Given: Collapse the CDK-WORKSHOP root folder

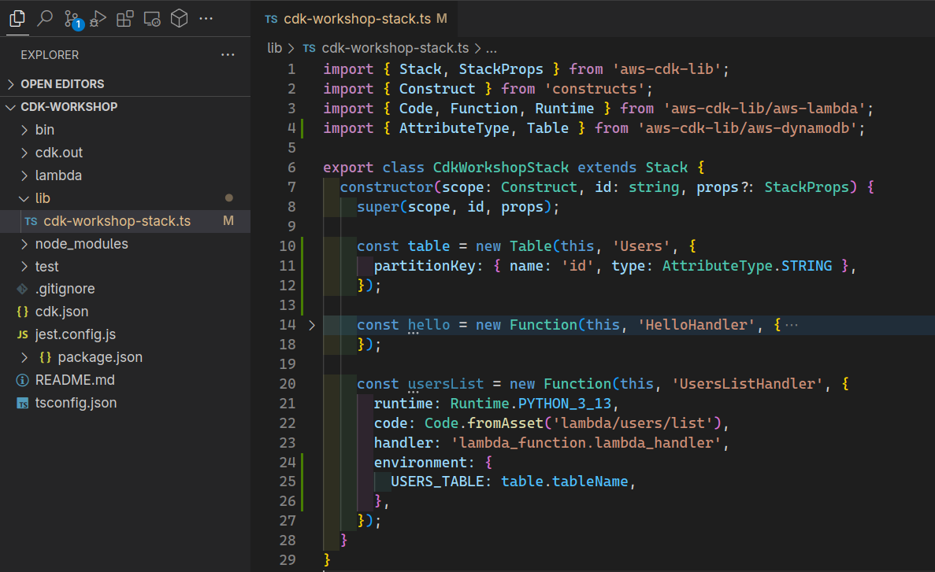Looking at the screenshot, I should point(11,107).
